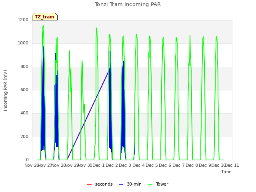Click the red seconds legend swatch

pos(89,185)
